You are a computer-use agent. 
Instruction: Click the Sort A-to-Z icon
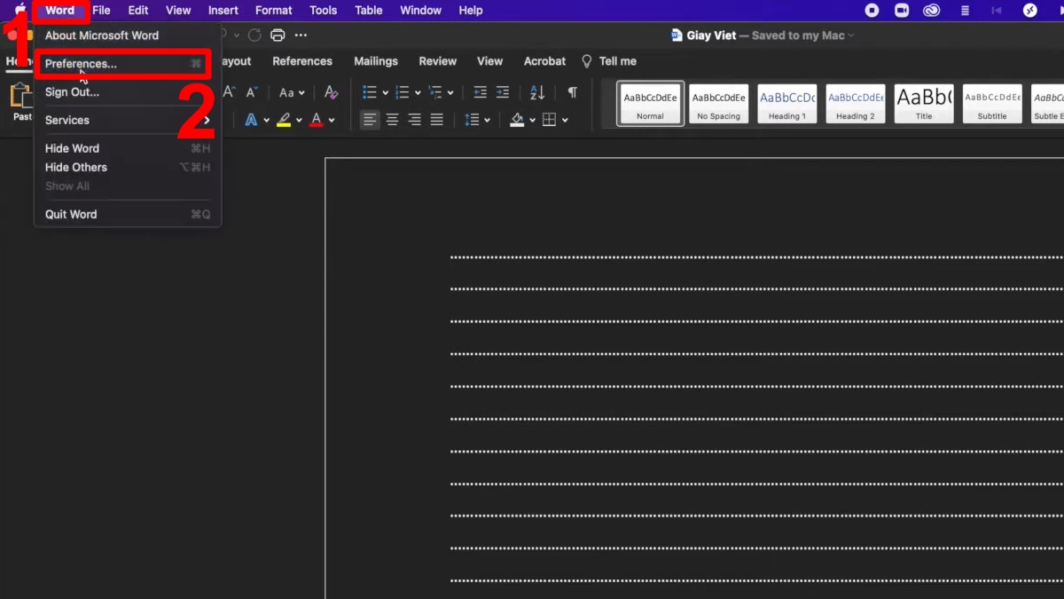pos(537,92)
